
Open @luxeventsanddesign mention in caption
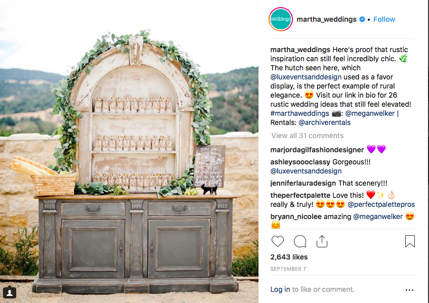[x=306, y=77]
